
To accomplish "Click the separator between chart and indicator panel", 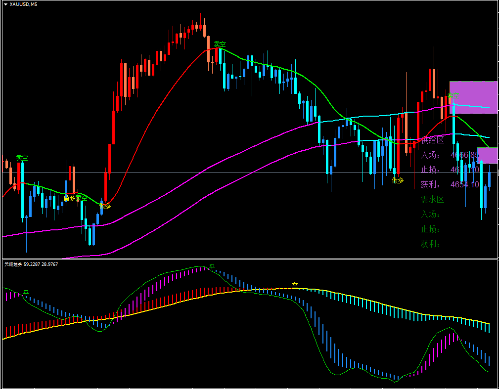I will tap(249, 259).
